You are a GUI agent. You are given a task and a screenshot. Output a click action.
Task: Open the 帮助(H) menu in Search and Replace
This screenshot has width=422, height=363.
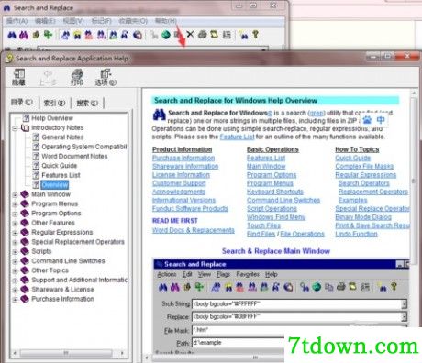pyautogui.click(x=165, y=21)
